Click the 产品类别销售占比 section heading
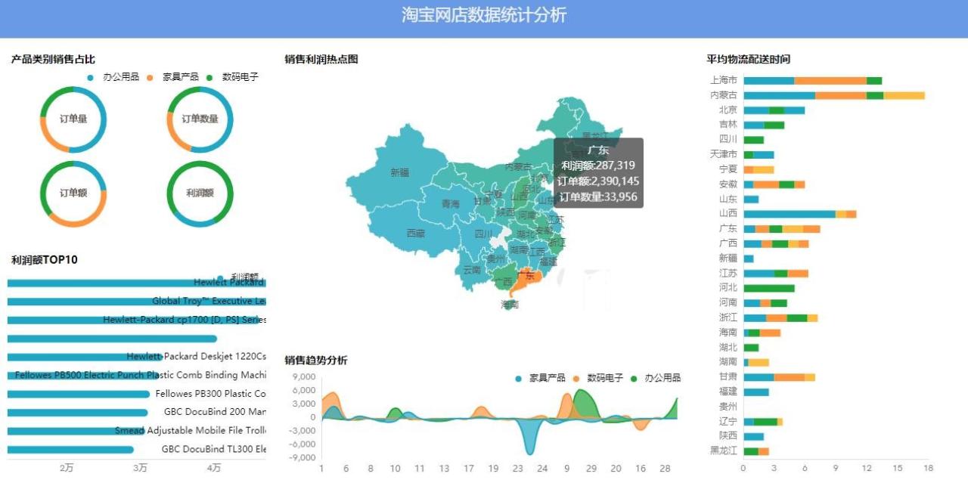This screenshot has width=968, height=483. click(x=54, y=59)
